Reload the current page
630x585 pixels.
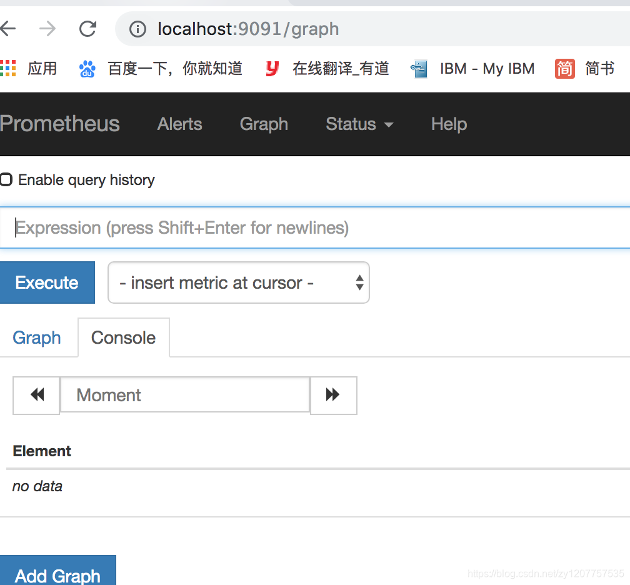87,29
